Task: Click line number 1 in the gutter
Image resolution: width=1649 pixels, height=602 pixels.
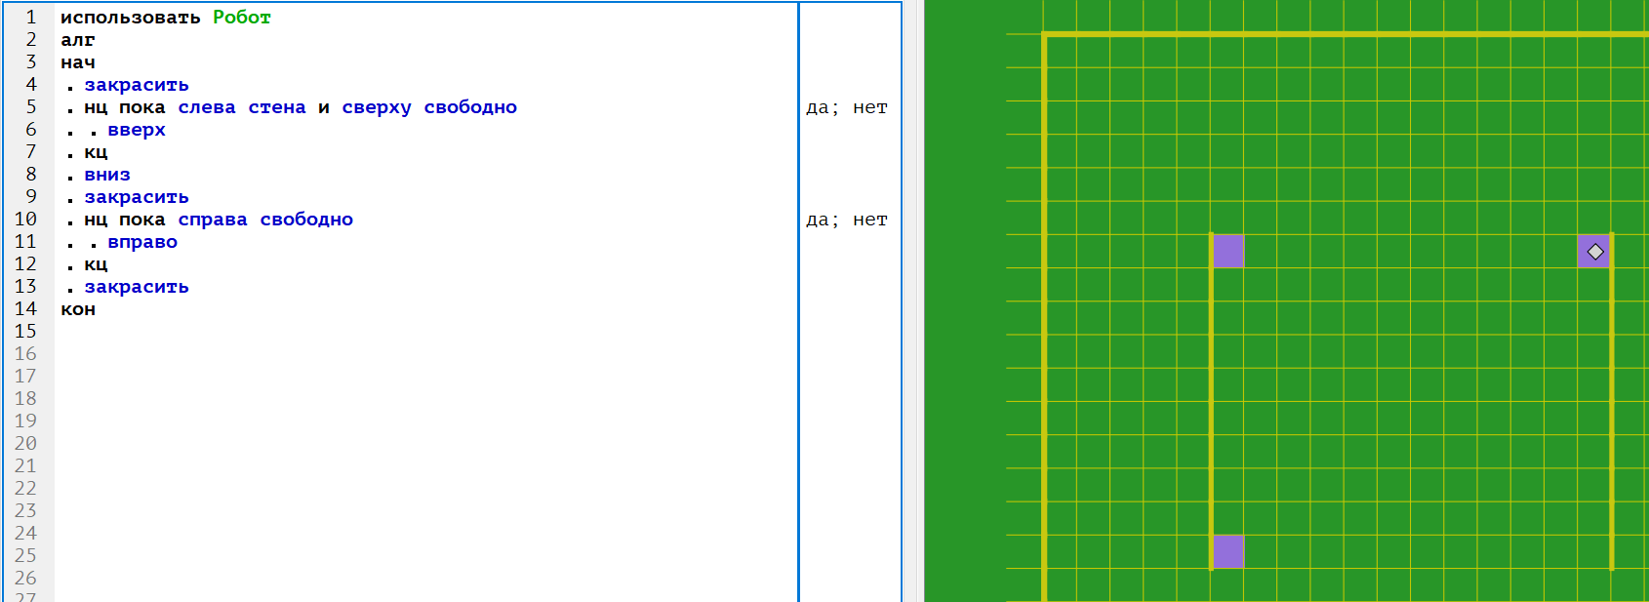Action: 31,18
